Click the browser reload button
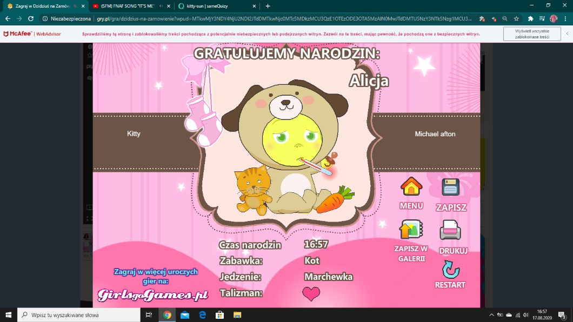The height and width of the screenshot is (322, 573). pos(31,18)
